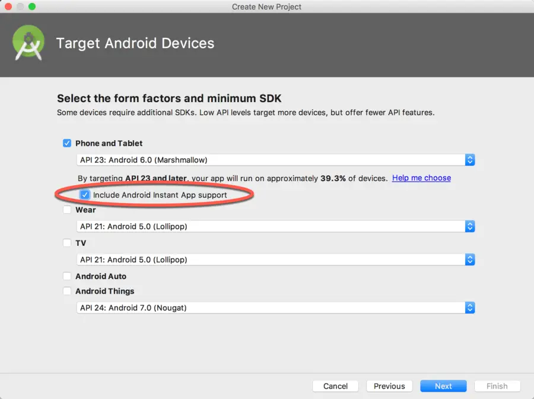The height and width of the screenshot is (399, 534).
Task: Uncheck the Phone and Tablet checkbox
Action: (x=67, y=143)
